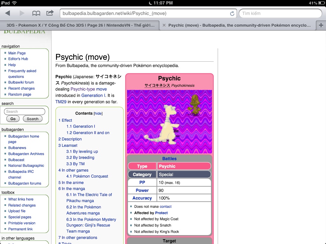The image size is (326, 244).
Task: Tap the Safari back arrow
Action: coord(8,13)
